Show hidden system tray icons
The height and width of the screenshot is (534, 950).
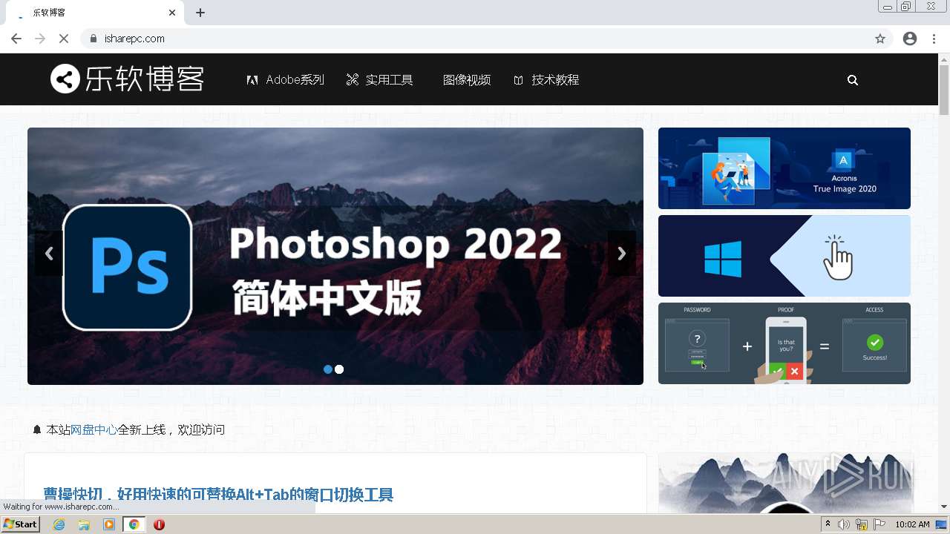point(828,524)
